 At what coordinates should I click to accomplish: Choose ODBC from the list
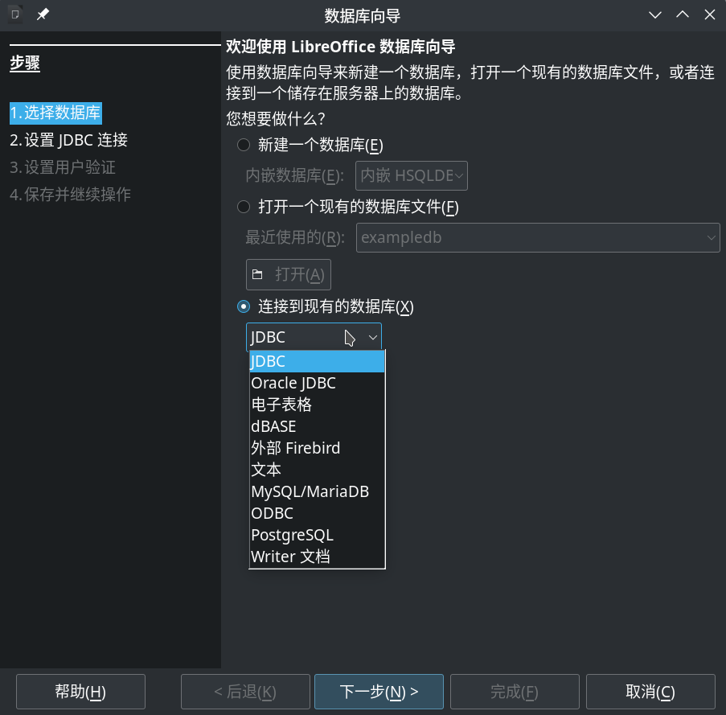[317, 513]
